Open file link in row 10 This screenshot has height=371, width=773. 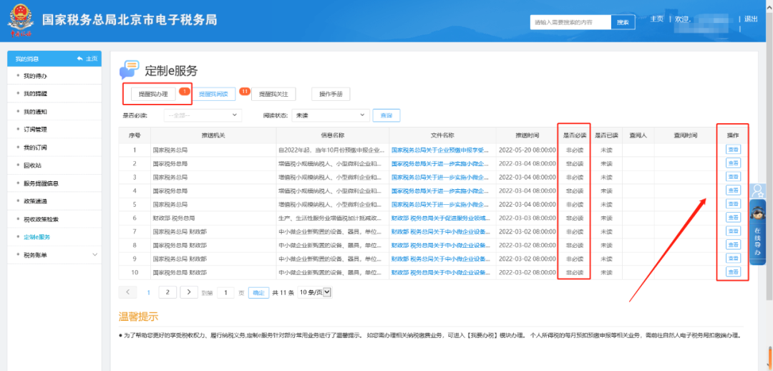point(441,272)
